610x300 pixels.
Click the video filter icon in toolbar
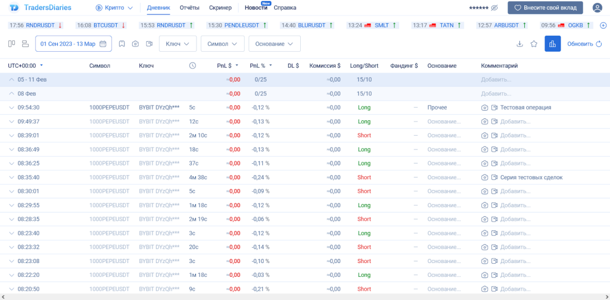pyautogui.click(x=149, y=44)
